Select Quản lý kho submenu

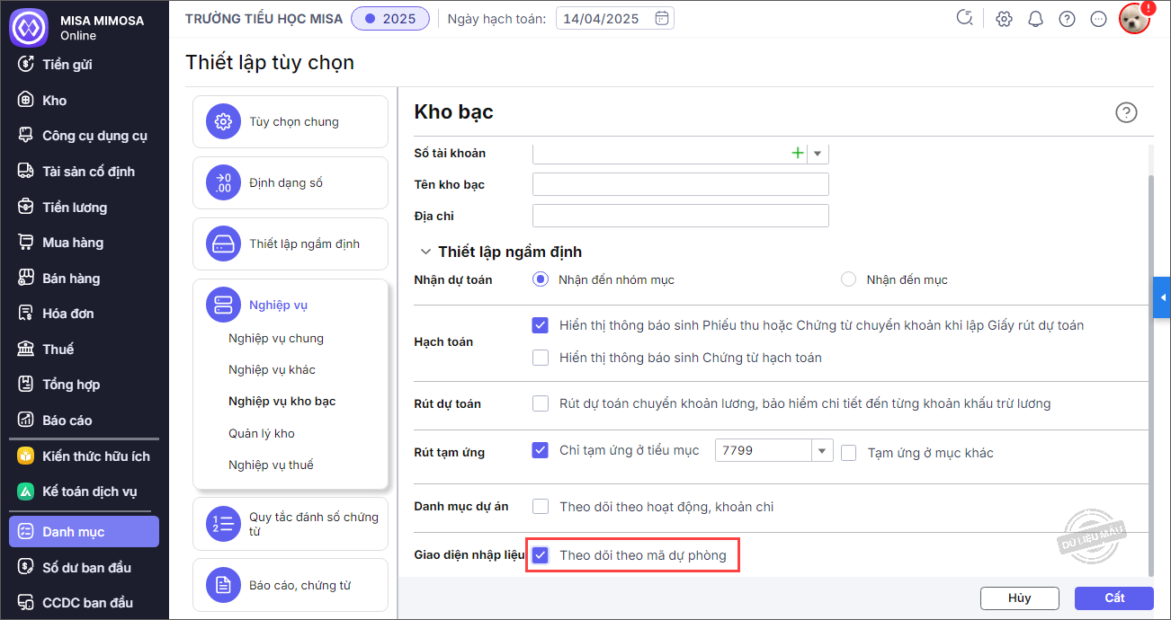tap(262, 434)
